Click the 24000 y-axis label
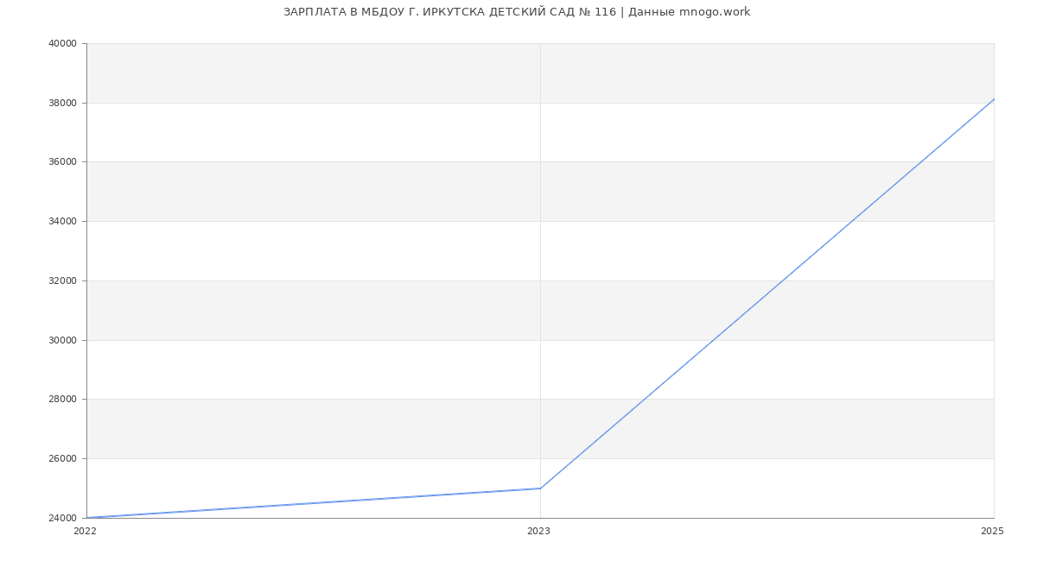 pyautogui.click(x=64, y=518)
